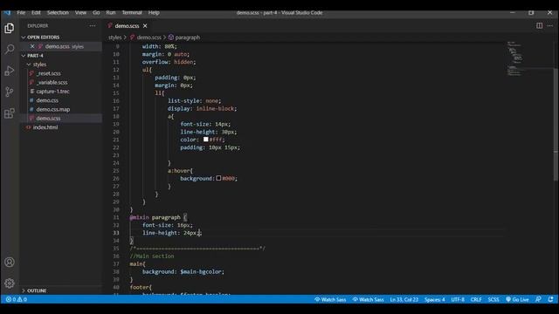Open capture-1.trec file
Image resolution: width=559 pixels, height=314 pixels.
(52, 91)
